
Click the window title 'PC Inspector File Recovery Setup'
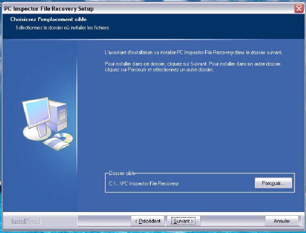pyautogui.click(x=49, y=9)
